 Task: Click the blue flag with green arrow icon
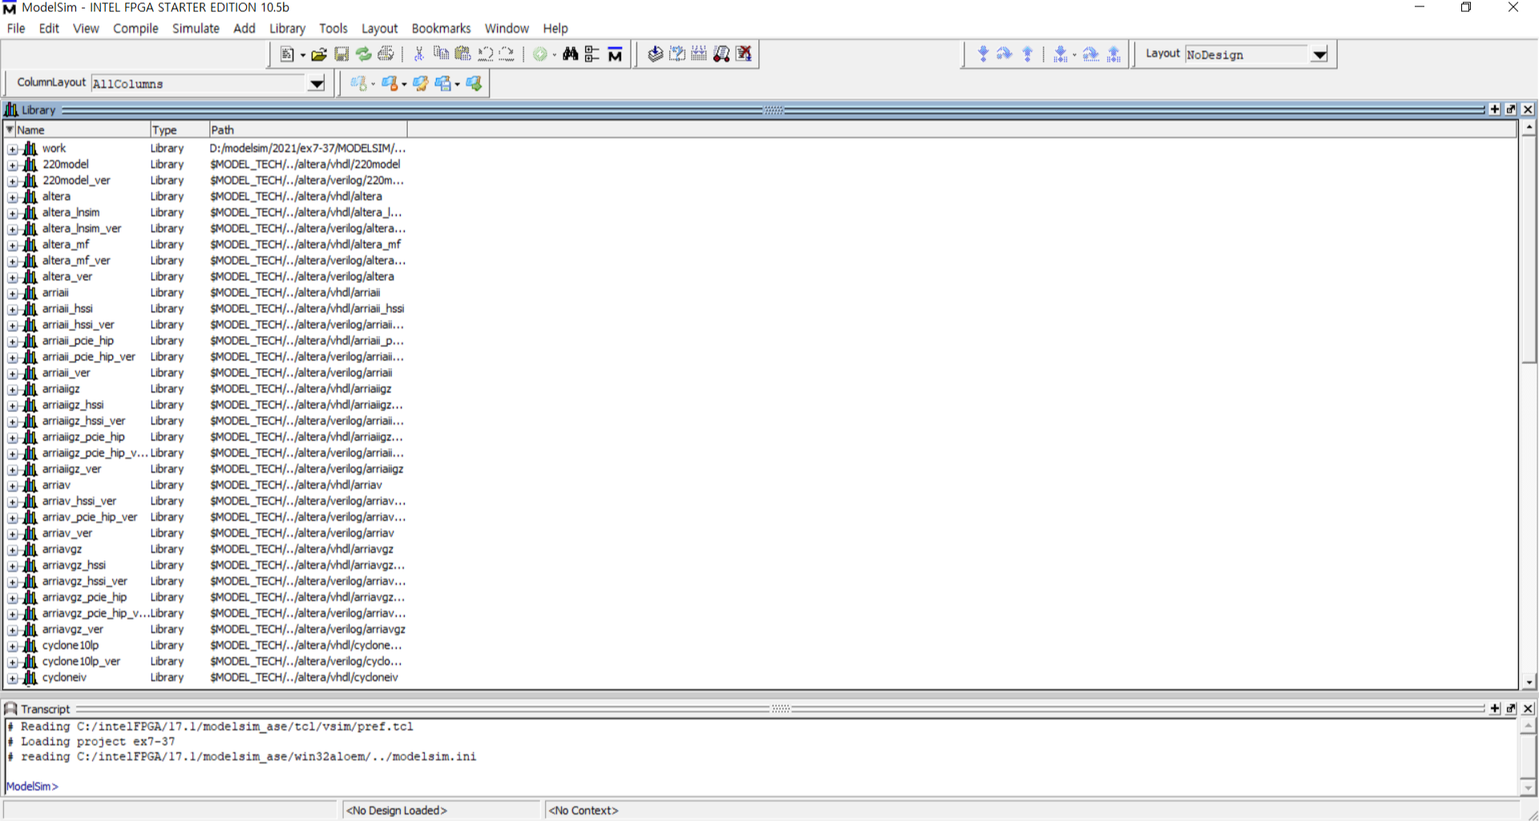coord(474,83)
